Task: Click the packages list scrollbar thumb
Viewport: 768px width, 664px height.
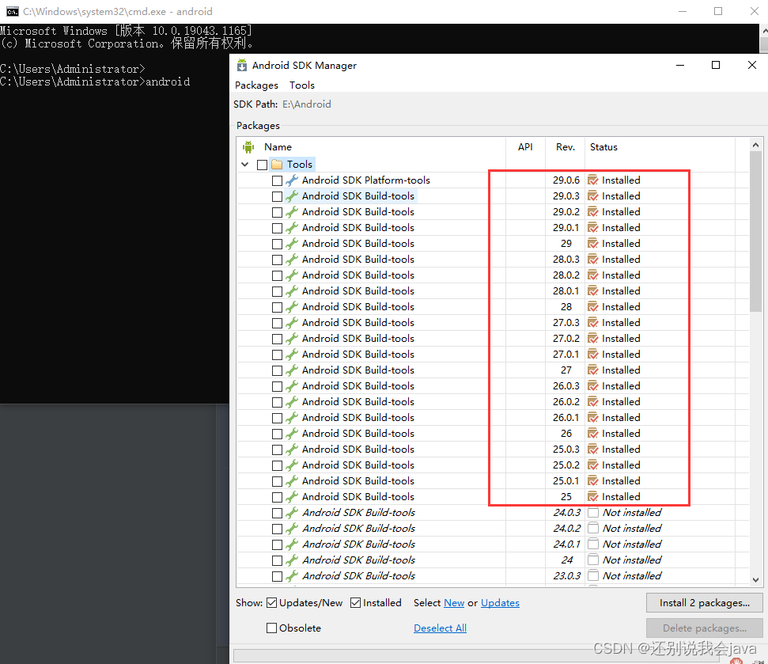Action: [756, 231]
